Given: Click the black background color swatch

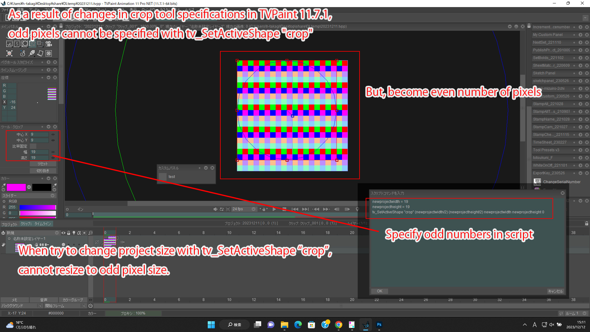Looking at the screenshot, I should coord(41,187).
